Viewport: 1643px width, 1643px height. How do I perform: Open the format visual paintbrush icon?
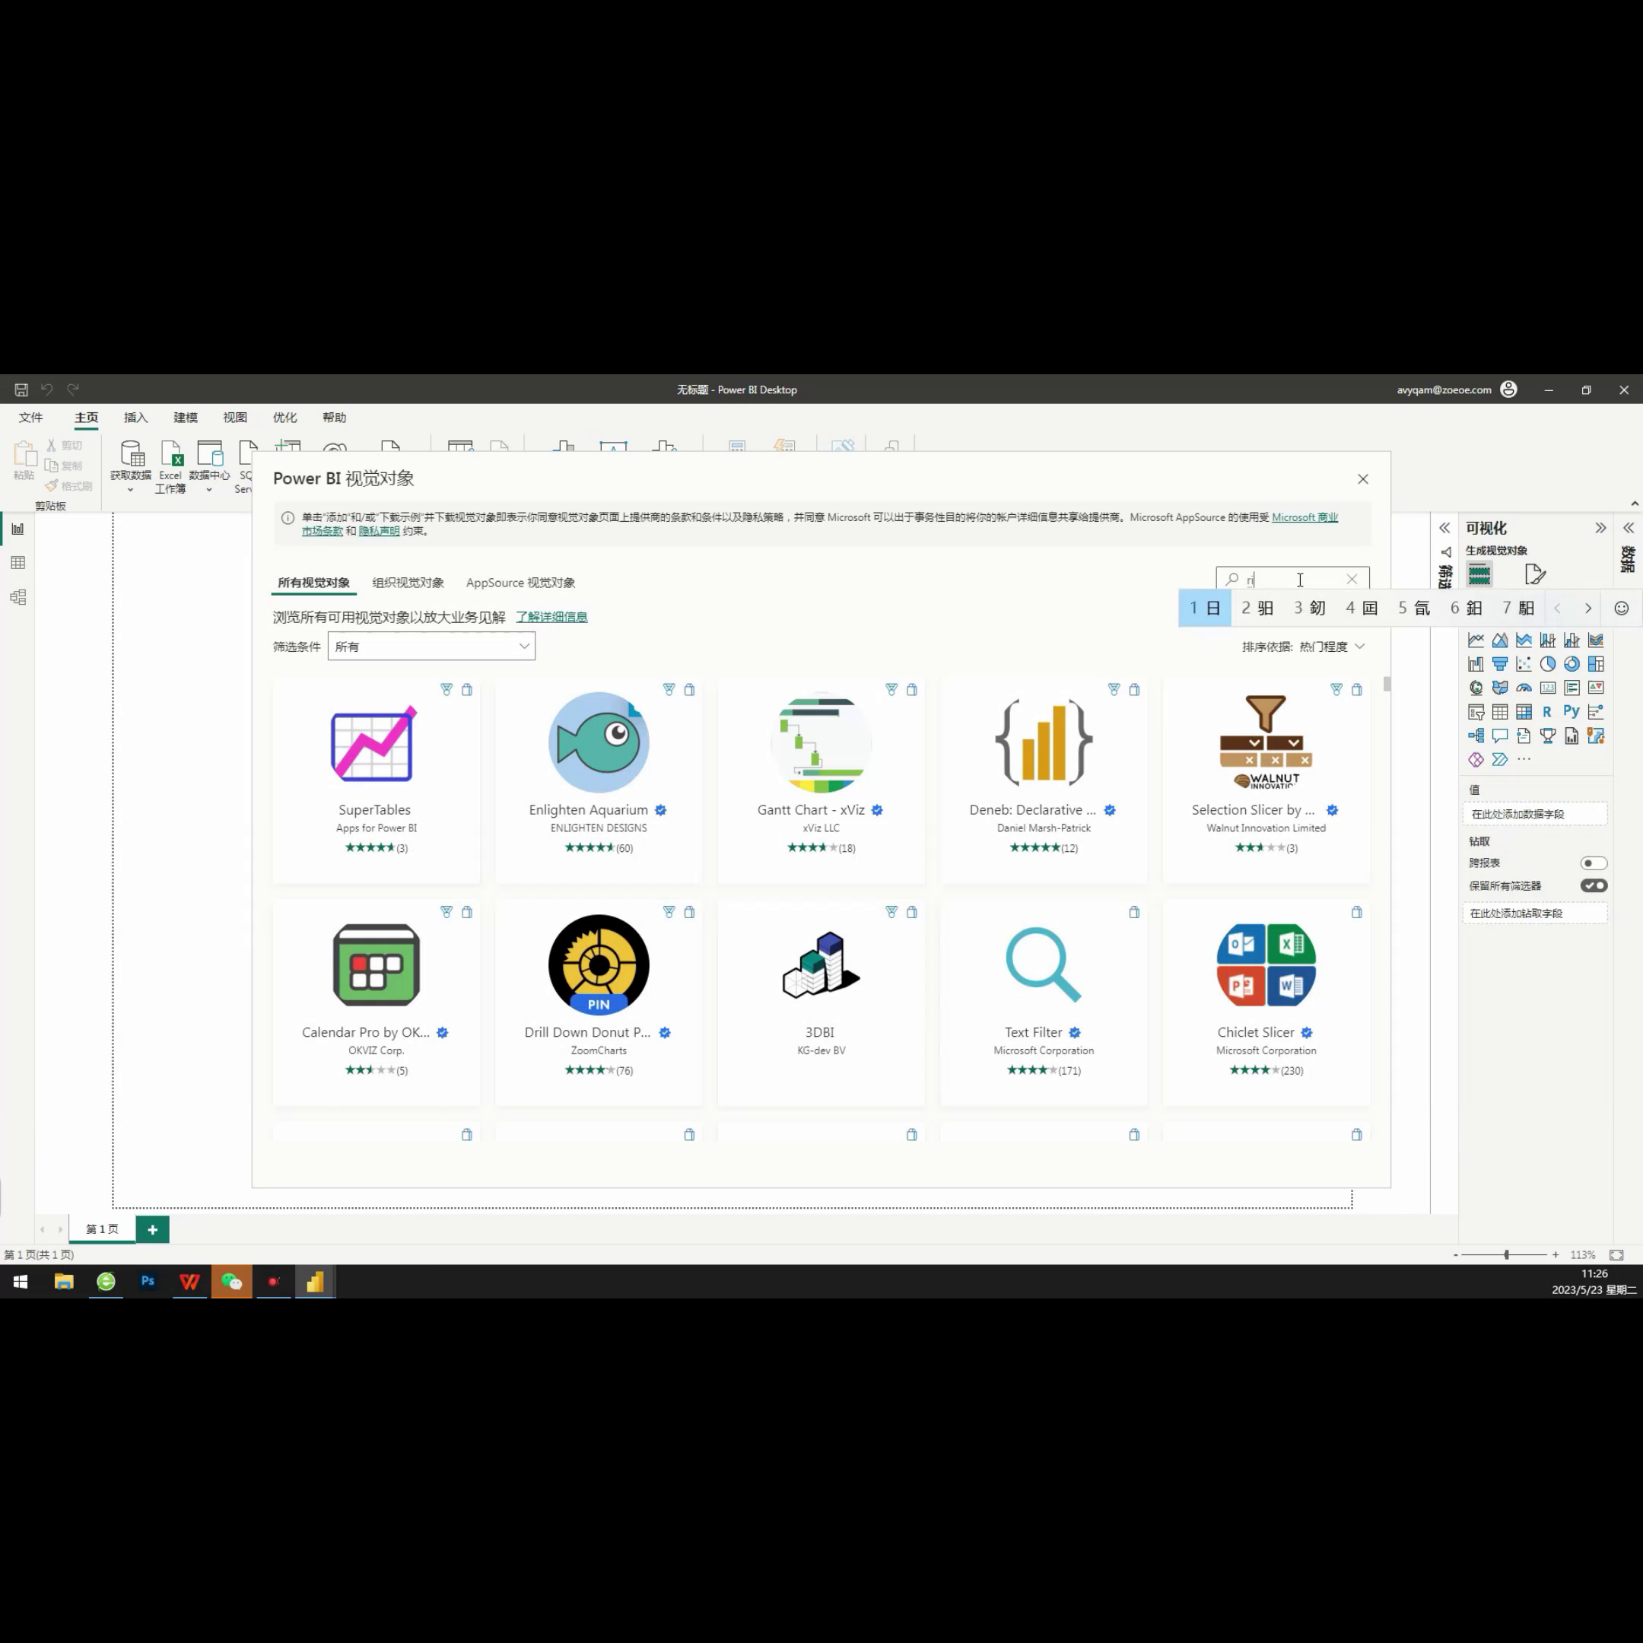click(x=1535, y=574)
